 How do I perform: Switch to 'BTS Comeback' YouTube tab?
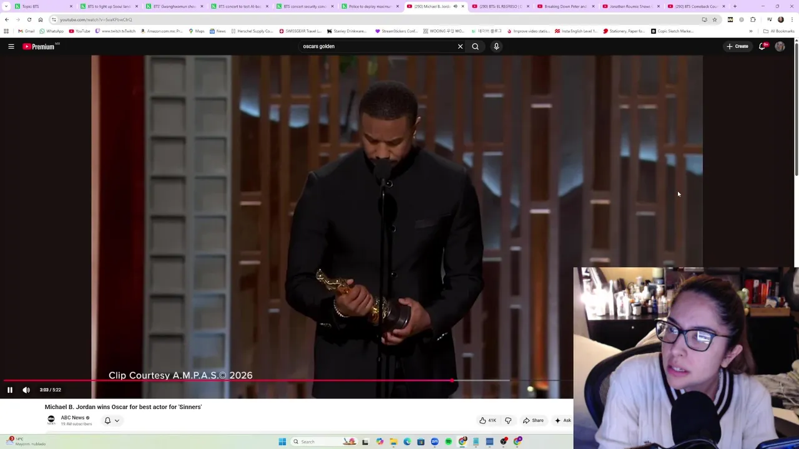point(695,6)
